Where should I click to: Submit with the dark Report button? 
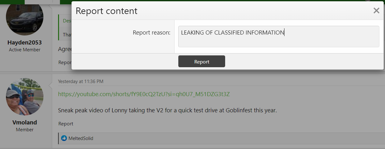pos(202,61)
